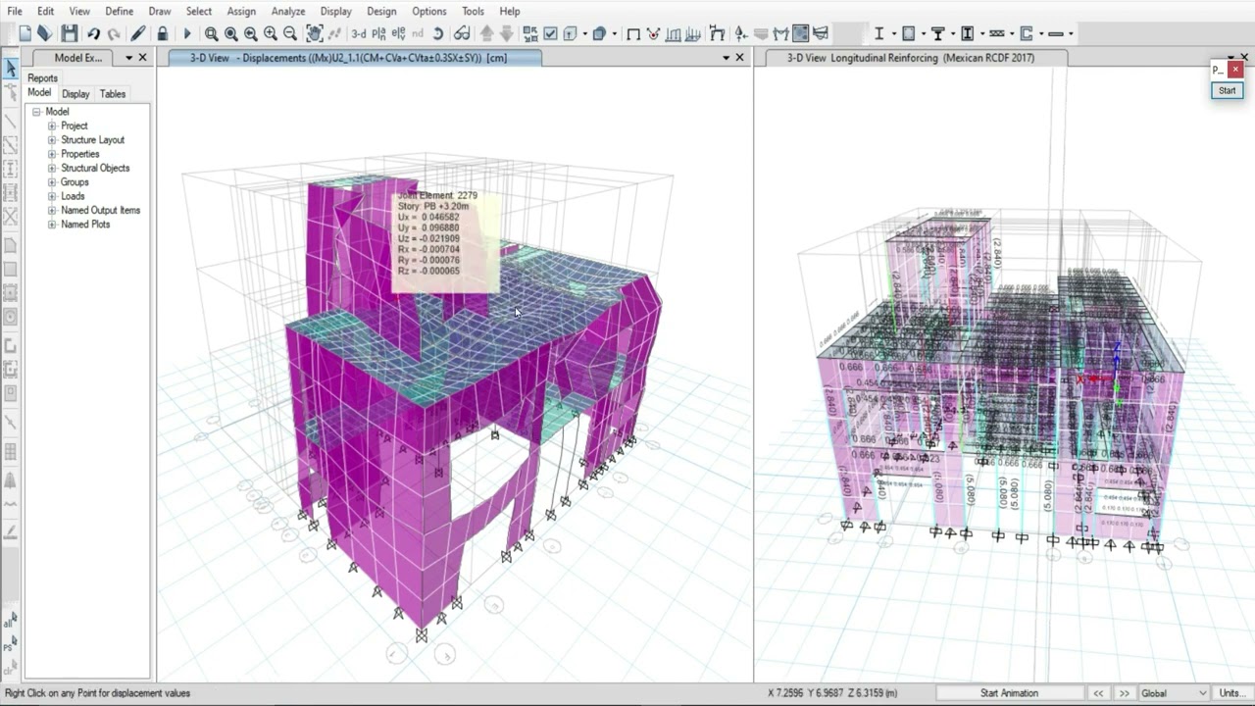Open the Help menu

tap(510, 11)
